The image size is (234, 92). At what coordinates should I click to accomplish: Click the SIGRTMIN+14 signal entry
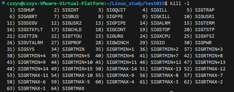(x=33, y=69)
